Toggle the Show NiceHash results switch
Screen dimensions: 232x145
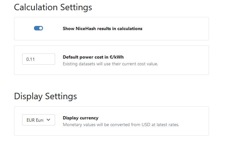(38, 28)
